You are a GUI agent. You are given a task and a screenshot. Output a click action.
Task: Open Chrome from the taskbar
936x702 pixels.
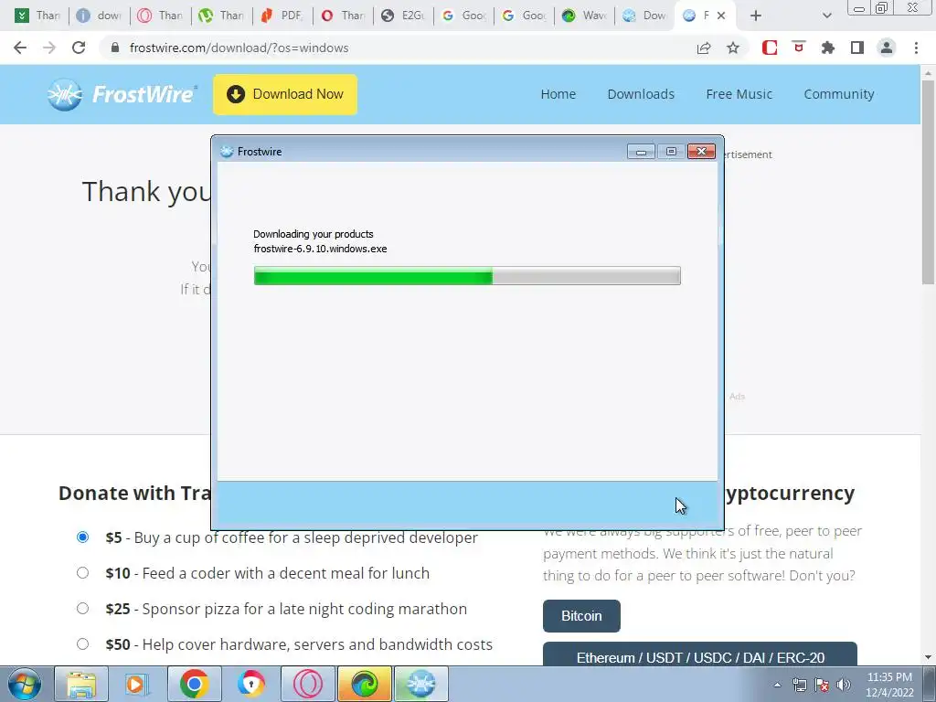(x=194, y=684)
